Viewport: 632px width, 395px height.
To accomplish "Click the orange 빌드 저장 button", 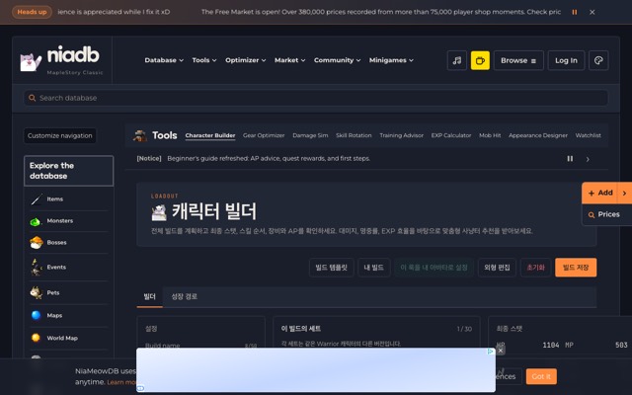I will point(576,268).
